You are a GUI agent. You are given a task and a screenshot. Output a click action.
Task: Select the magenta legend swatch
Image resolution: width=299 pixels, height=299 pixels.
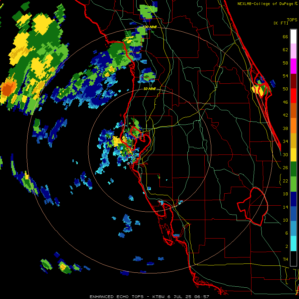pos(293,66)
